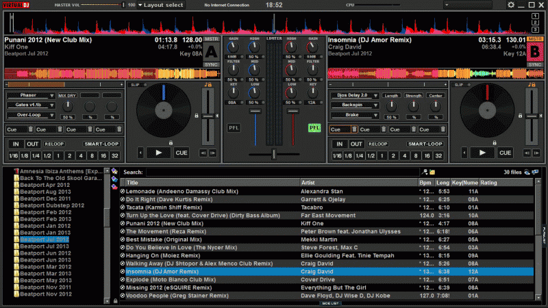Set deck B loop length to 16

click(x=427, y=156)
